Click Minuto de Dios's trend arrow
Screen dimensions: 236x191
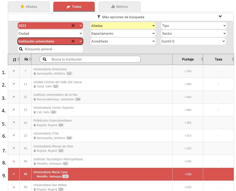coord(14,148)
